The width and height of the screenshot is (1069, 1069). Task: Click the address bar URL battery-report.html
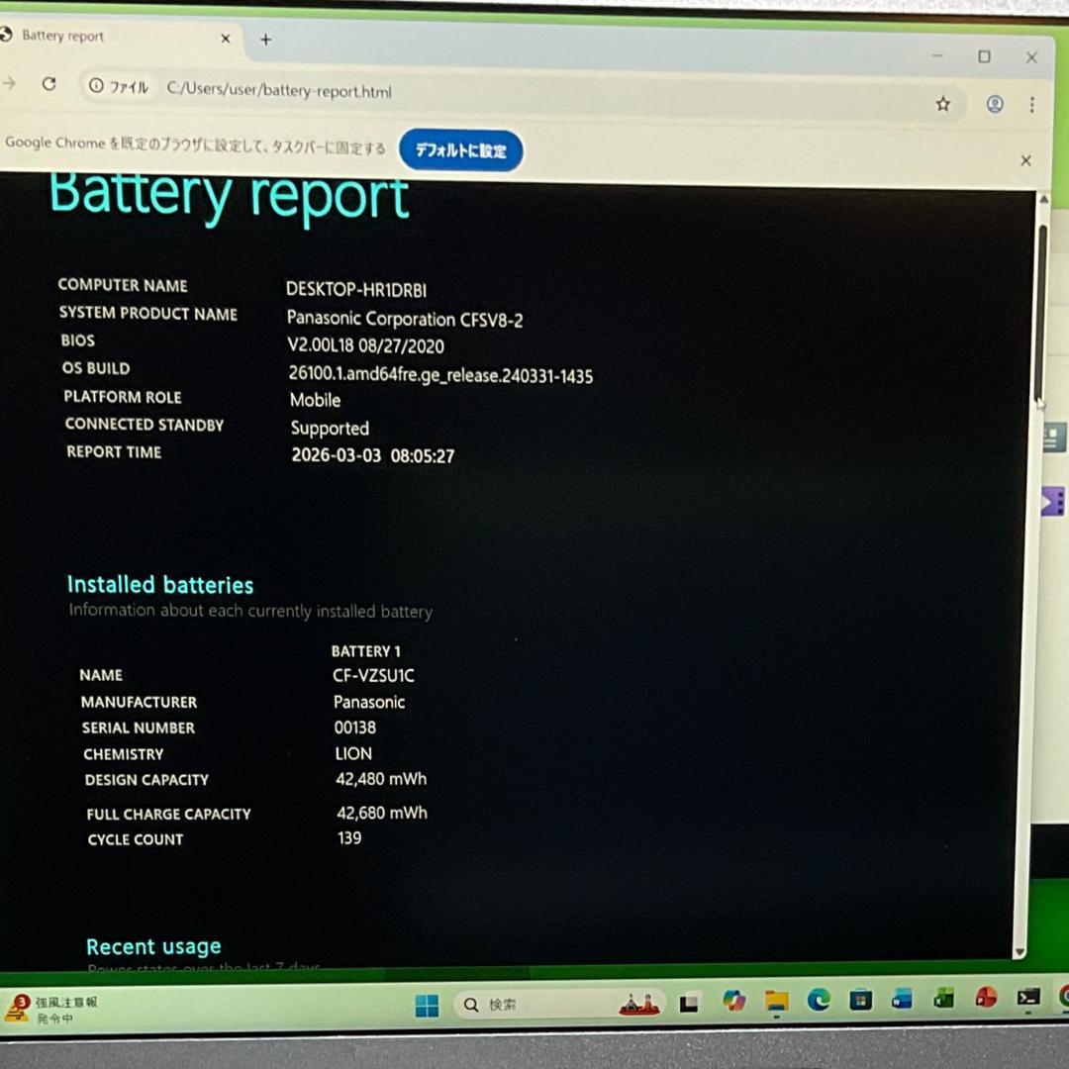[279, 89]
